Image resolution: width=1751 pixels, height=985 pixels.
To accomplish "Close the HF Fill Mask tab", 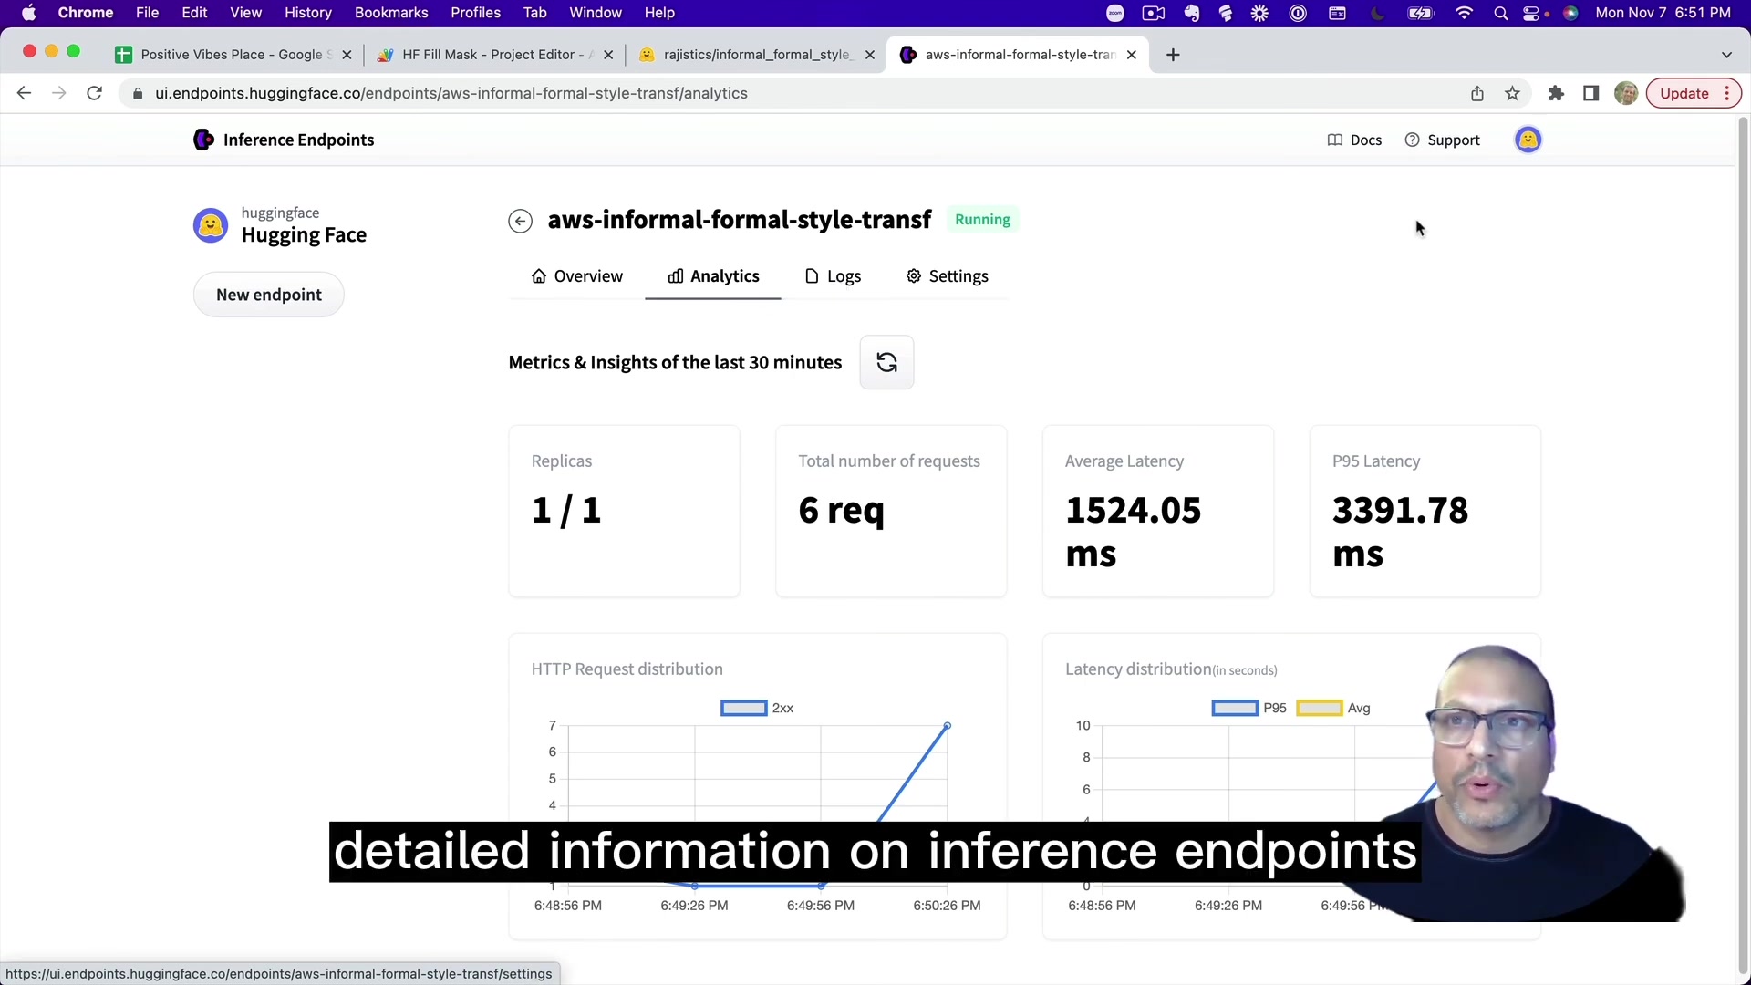I will coord(608,55).
